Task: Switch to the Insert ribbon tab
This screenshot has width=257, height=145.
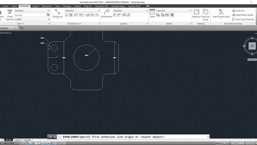Action: click(14, 6)
